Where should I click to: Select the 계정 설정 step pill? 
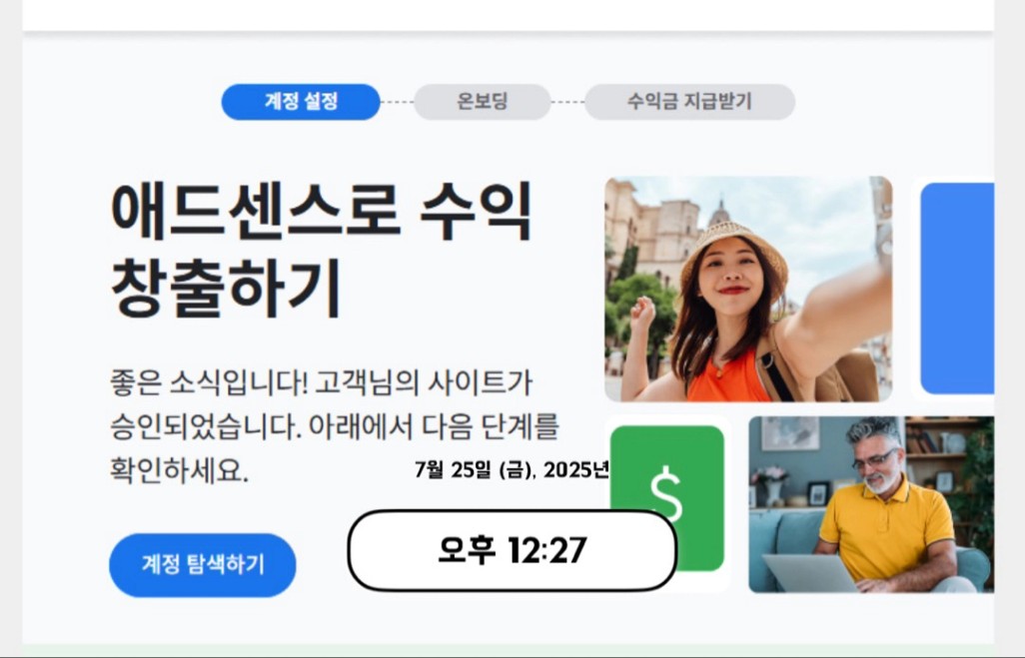click(301, 102)
